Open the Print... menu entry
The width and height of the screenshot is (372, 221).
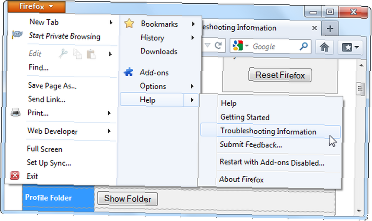pyautogui.click(x=38, y=113)
